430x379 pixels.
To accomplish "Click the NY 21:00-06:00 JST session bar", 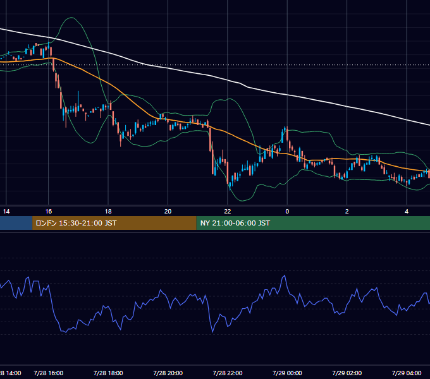I will 313,223.
